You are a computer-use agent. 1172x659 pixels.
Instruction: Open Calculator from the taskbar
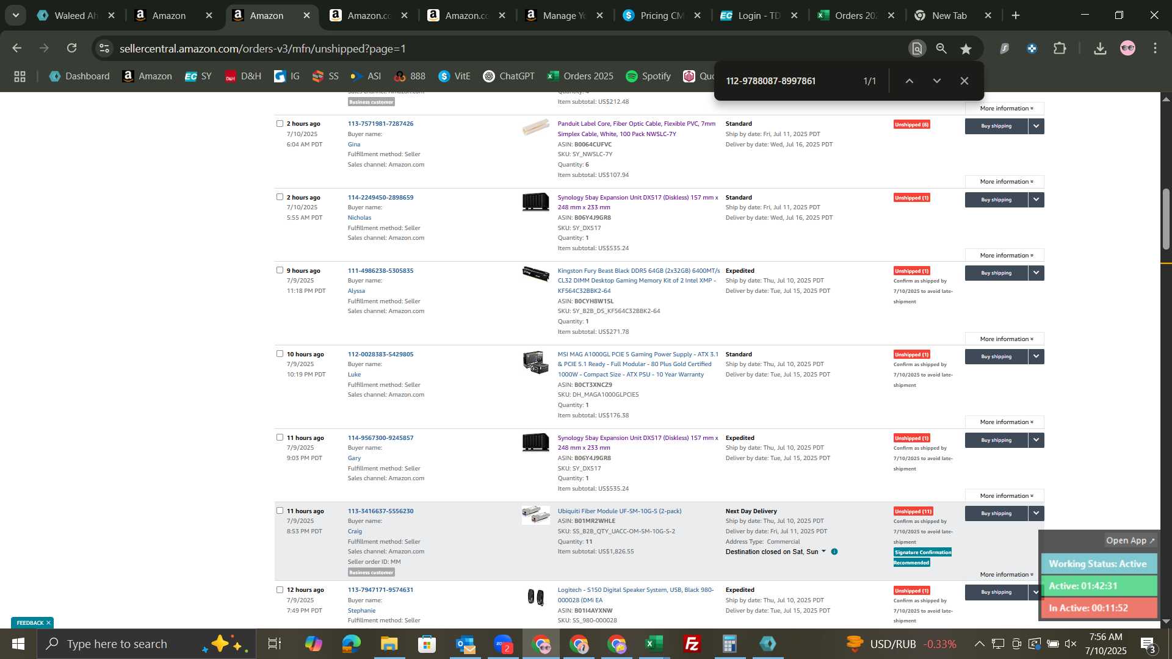[x=729, y=644]
